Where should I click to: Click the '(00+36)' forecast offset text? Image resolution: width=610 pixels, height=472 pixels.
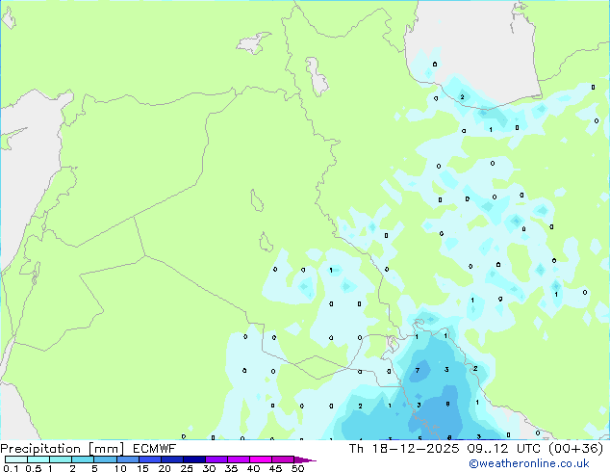(x=575, y=449)
